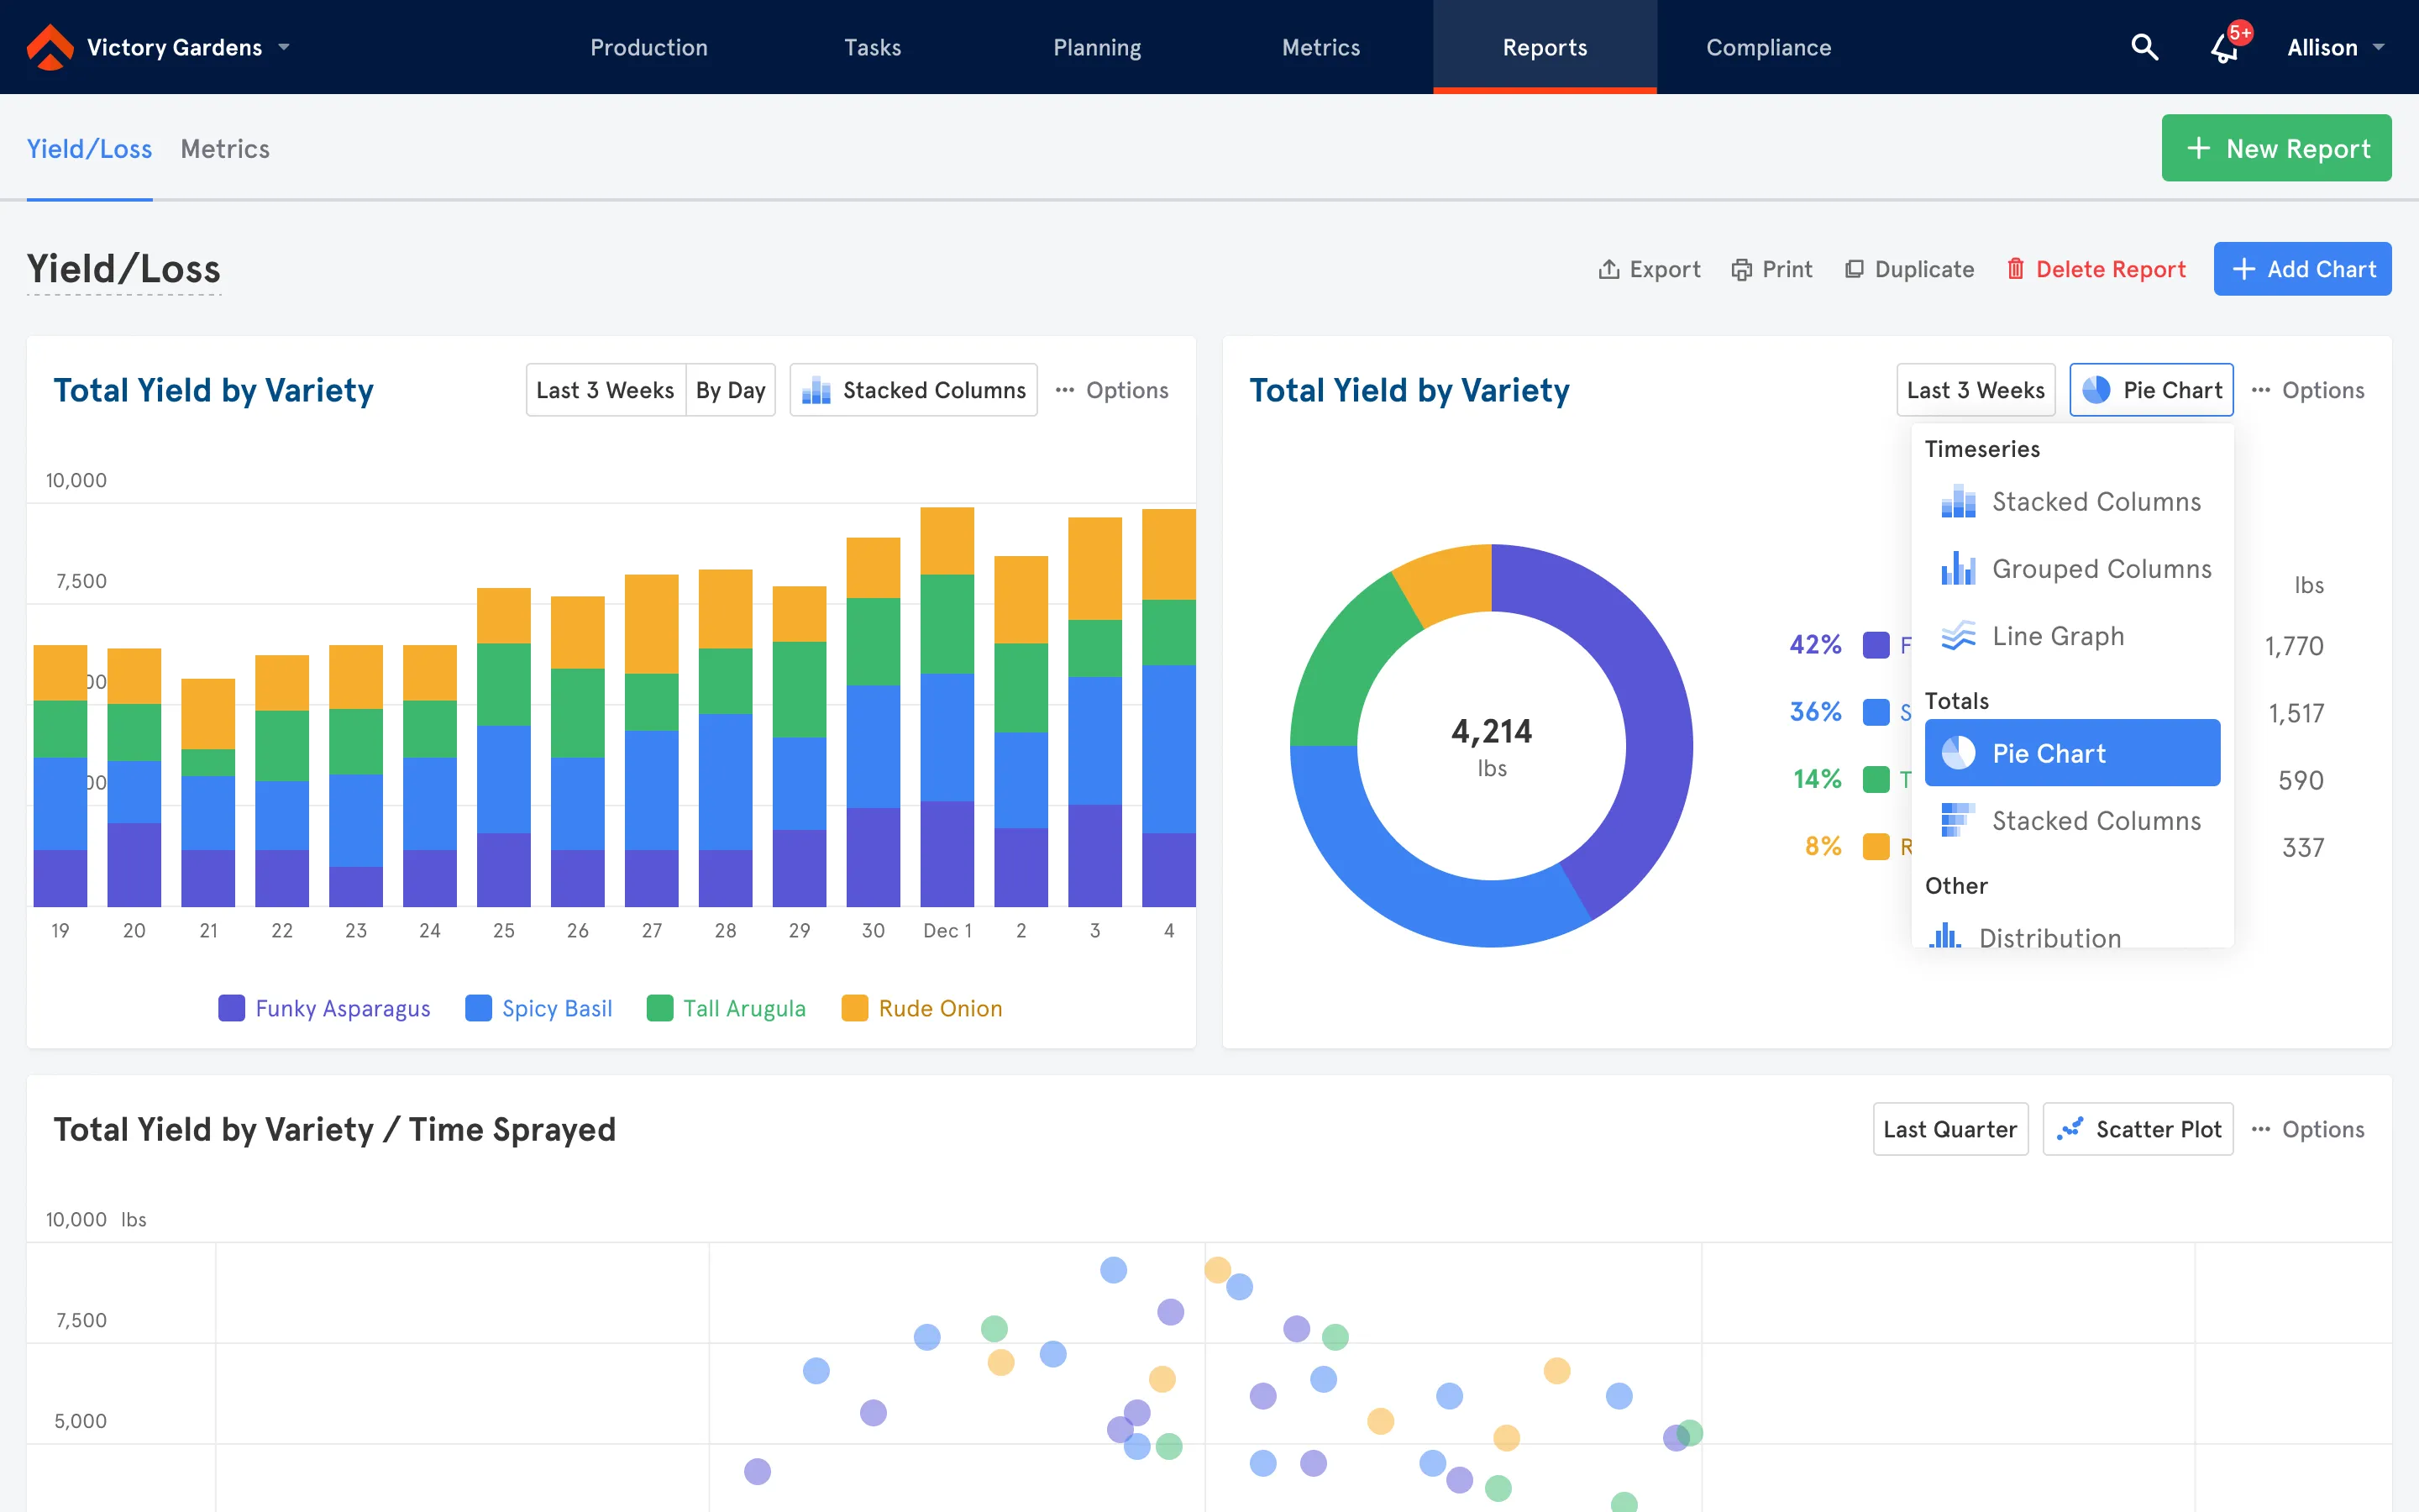Viewport: 2419px width, 1512px height.
Task: Open Scatter Plot chart type dropdown
Action: (x=2138, y=1129)
